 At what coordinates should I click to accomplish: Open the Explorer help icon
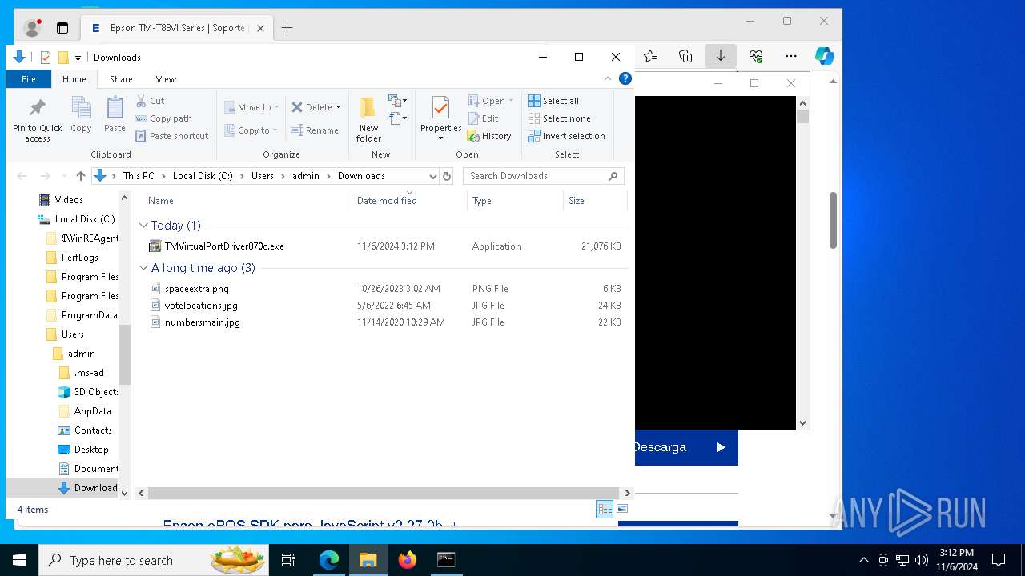[625, 78]
